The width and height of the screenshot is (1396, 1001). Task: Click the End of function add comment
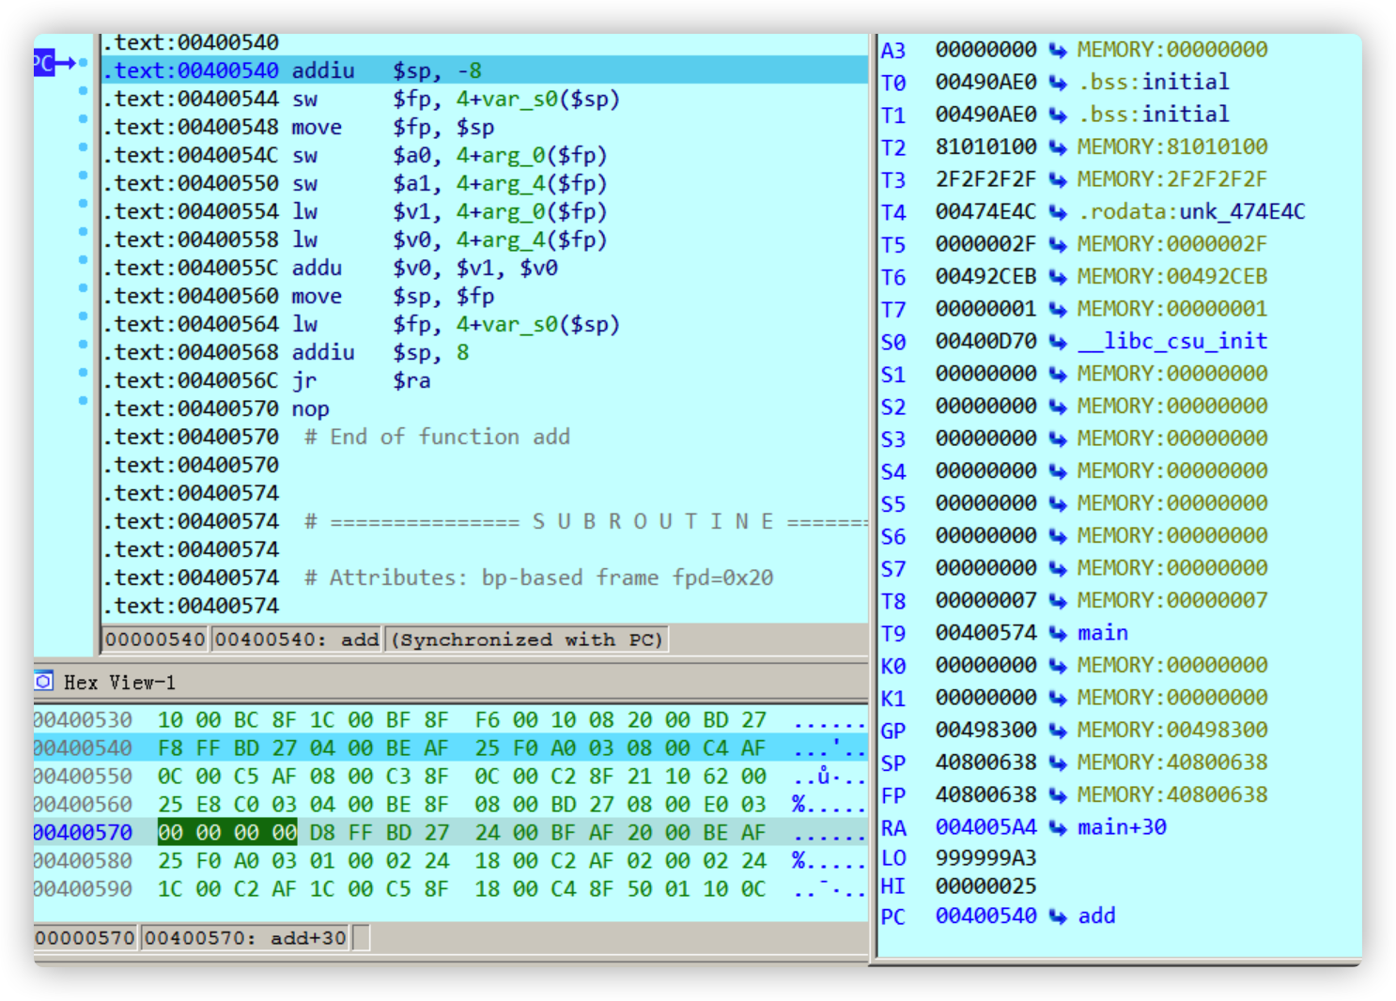click(438, 437)
